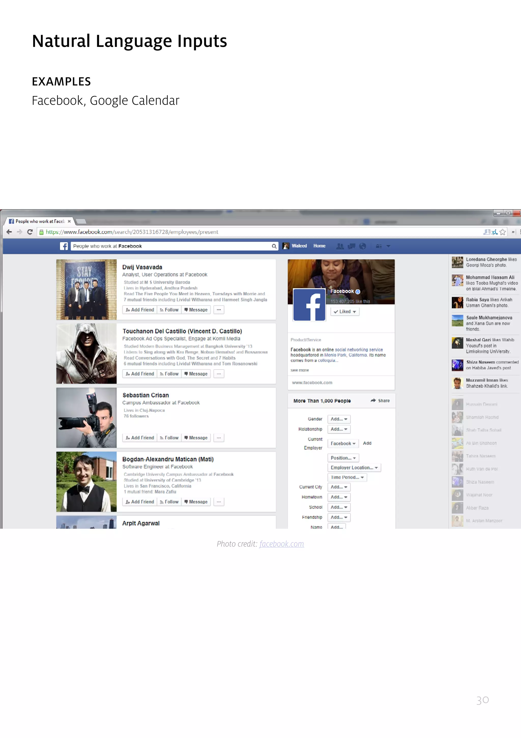Open the Liked dropdown on Facebook page

click(345, 312)
